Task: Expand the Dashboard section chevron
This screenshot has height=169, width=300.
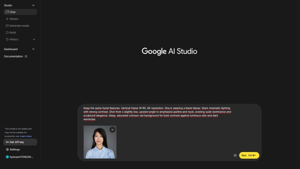Action: [x=33, y=49]
